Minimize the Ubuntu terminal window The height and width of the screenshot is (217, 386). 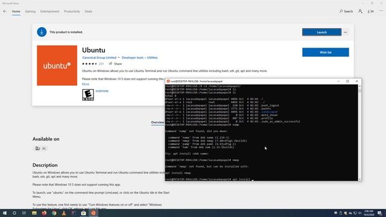point(338,81)
